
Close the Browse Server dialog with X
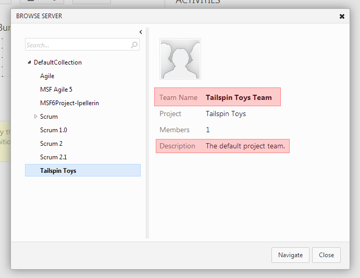click(342, 16)
